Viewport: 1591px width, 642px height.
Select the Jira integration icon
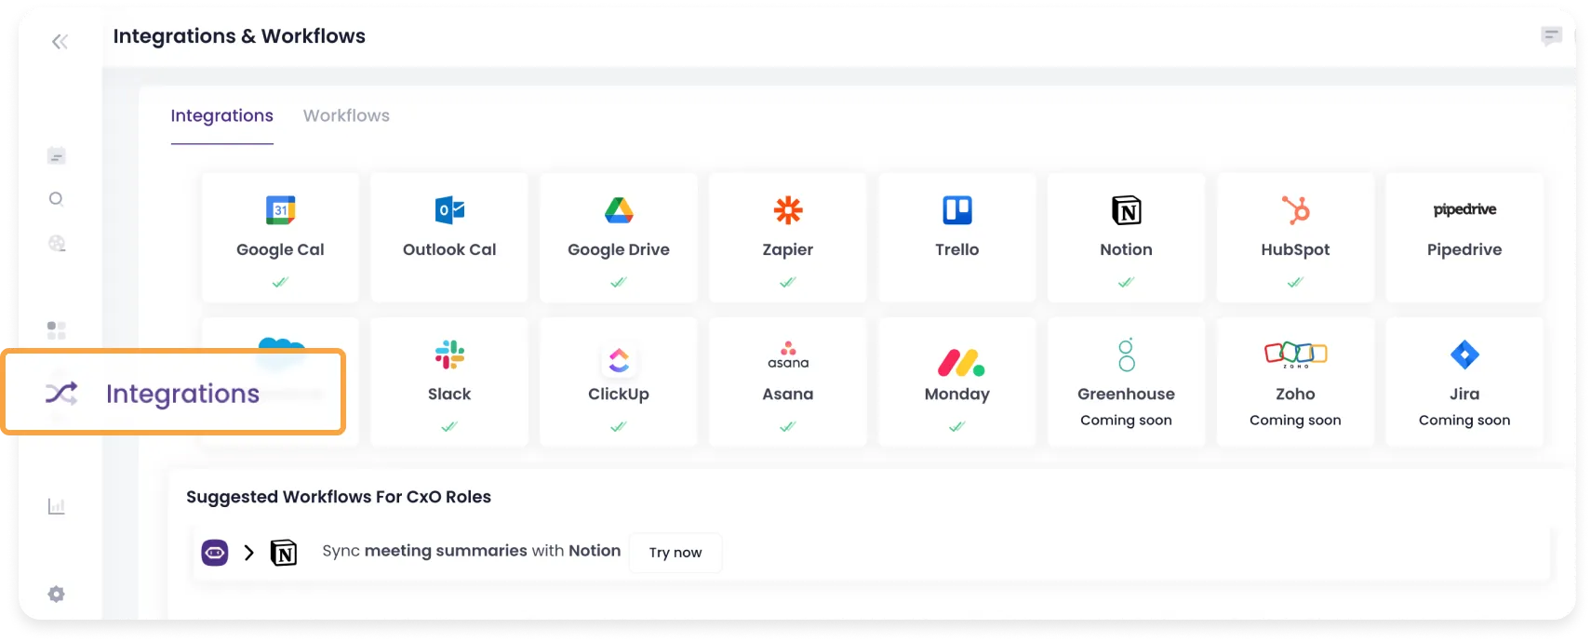pyautogui.click(x=1464, y=354)
